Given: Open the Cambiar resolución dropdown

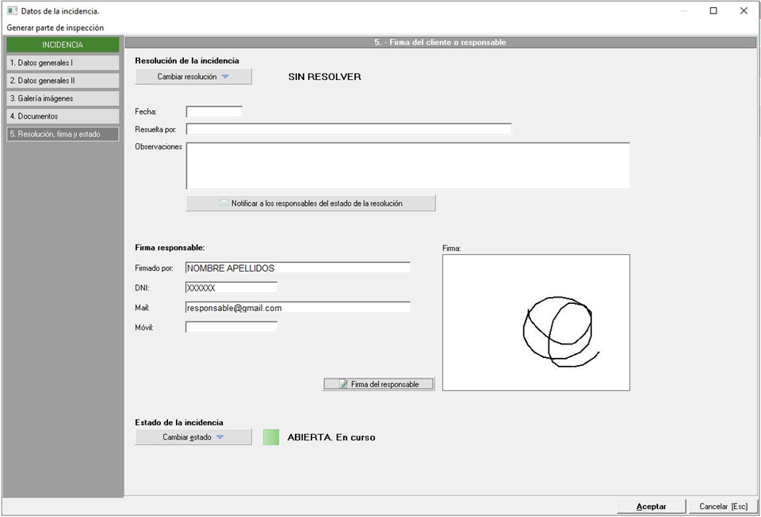Looking at the screenshot, I should pos(193,77).
